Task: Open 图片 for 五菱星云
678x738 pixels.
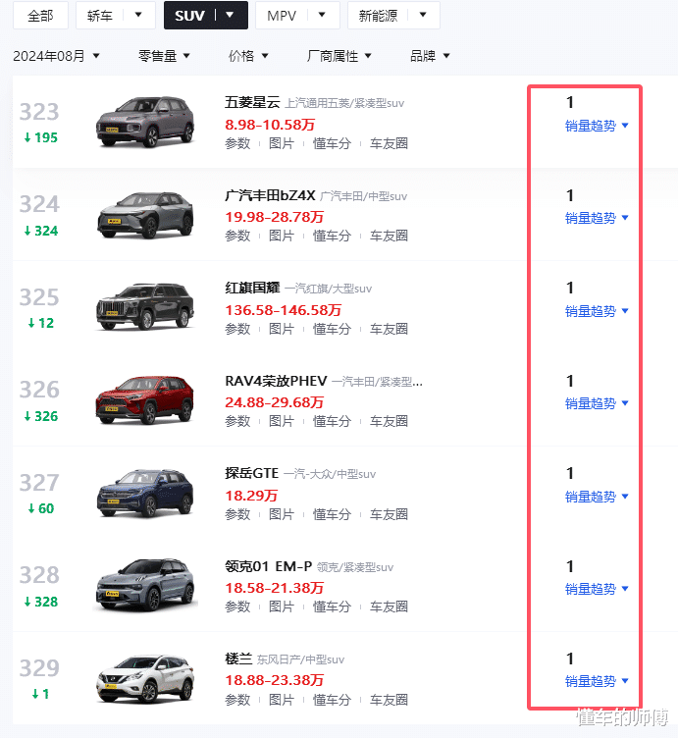Action: click(282, 143)
